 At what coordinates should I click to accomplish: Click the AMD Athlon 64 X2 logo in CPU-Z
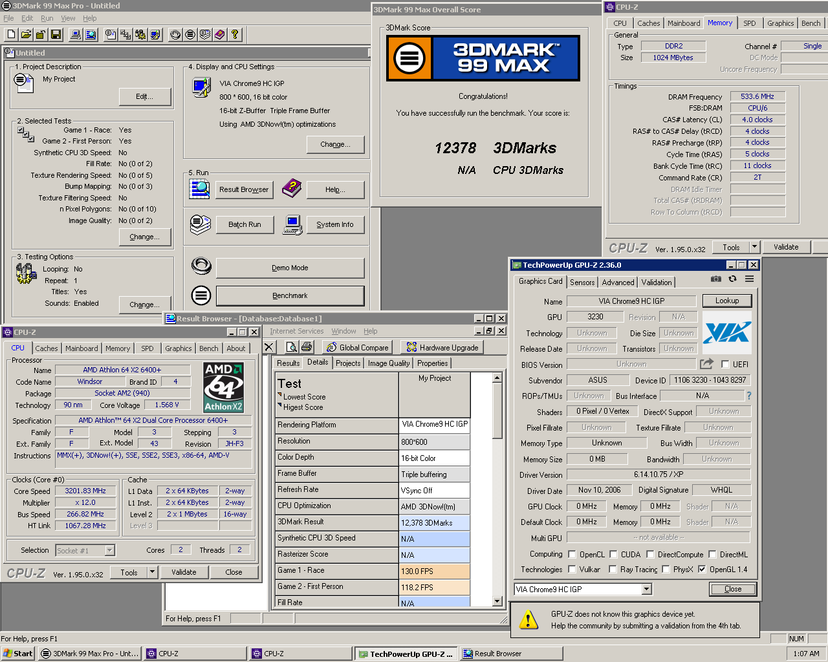(224, 388)
